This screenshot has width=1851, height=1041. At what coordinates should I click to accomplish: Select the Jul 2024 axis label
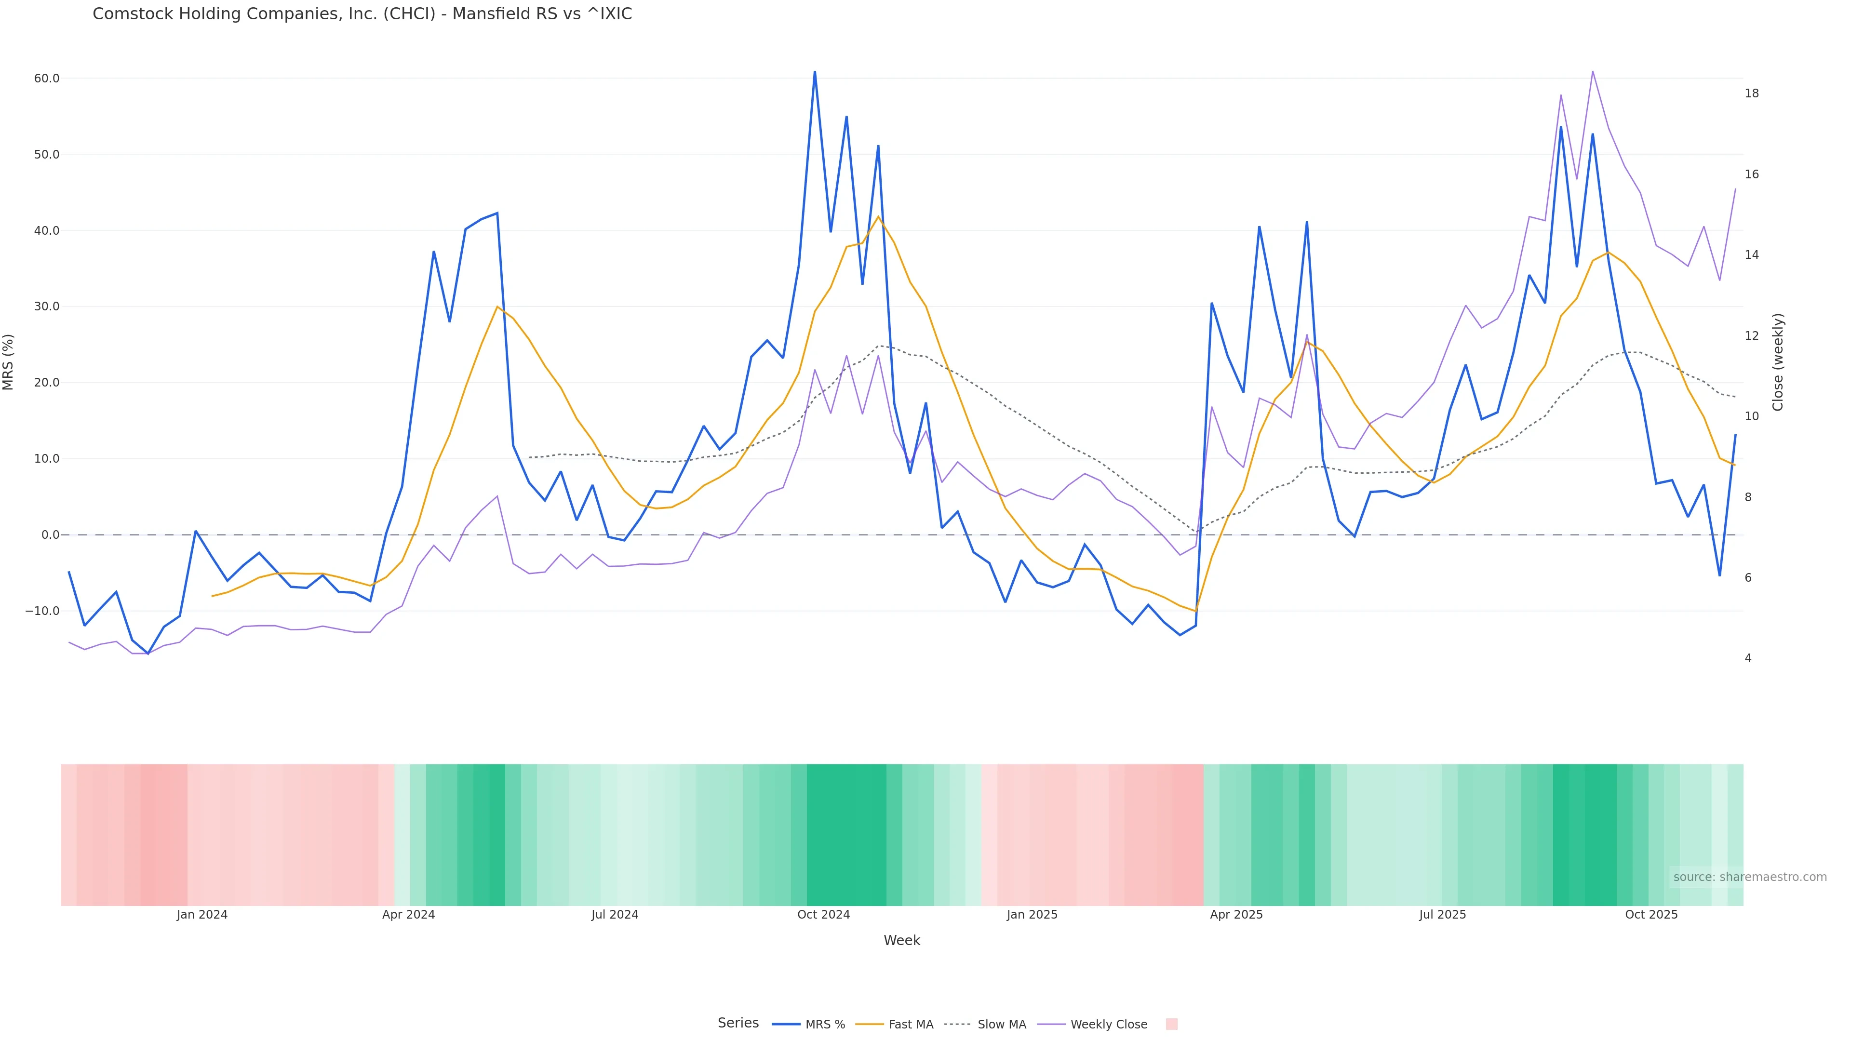point(615,915)
